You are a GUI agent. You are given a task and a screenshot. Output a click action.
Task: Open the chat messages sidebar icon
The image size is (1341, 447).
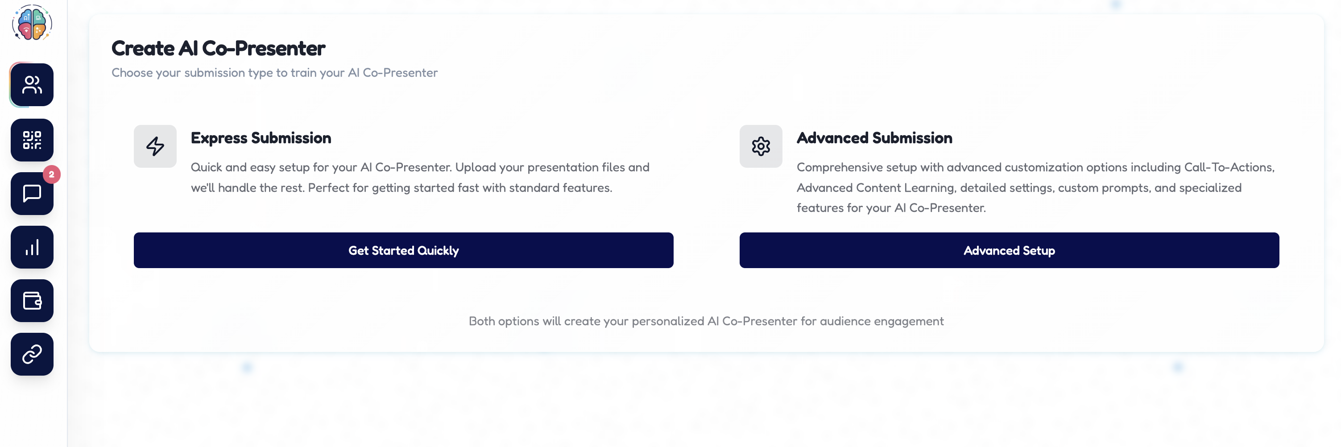tap(32, 194)
